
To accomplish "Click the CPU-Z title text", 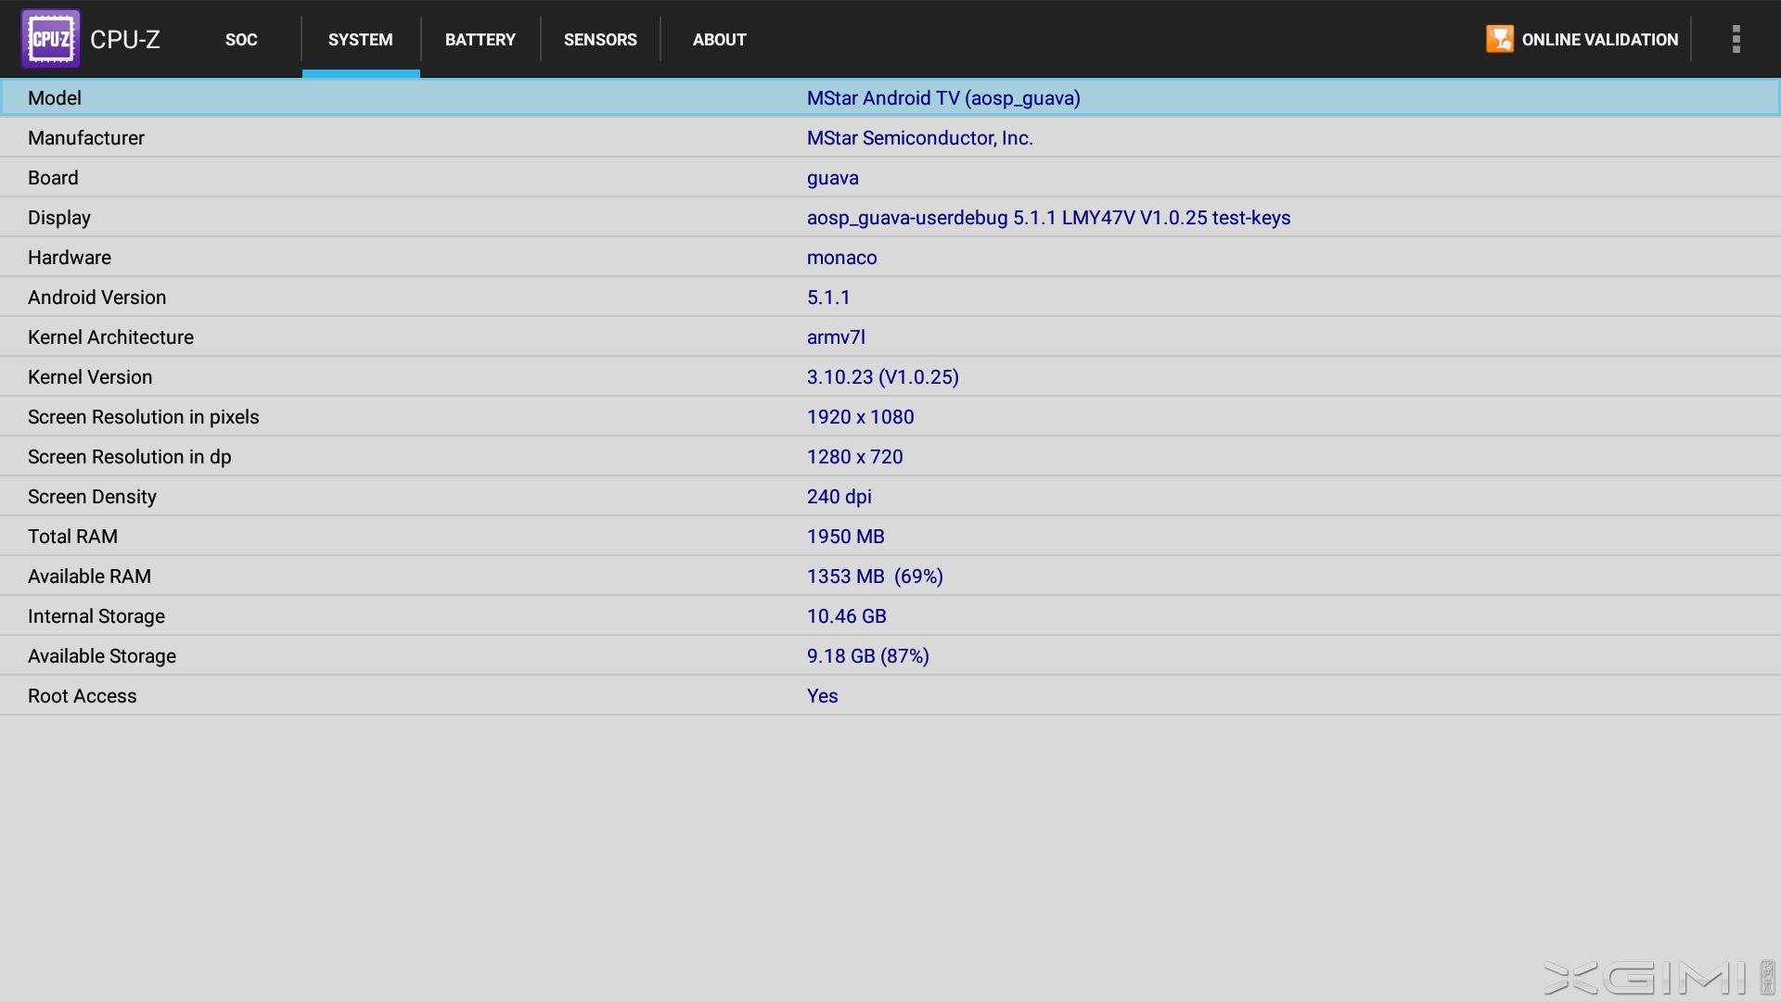I will [125, 40].
